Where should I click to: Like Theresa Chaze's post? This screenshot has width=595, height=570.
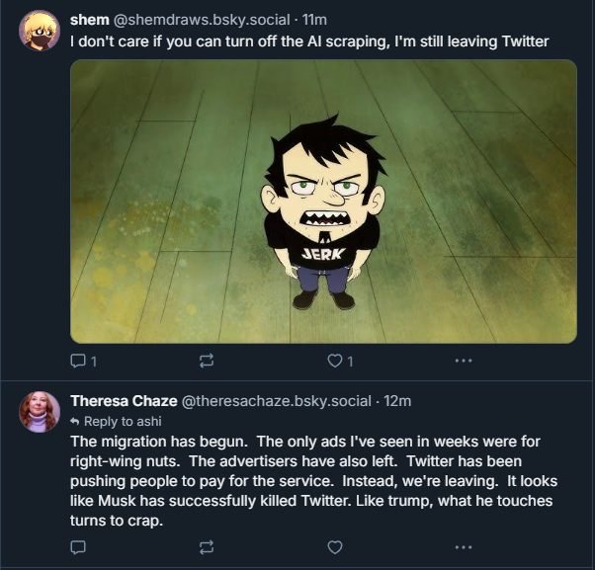pyautogui.click(x=335, y=546)
